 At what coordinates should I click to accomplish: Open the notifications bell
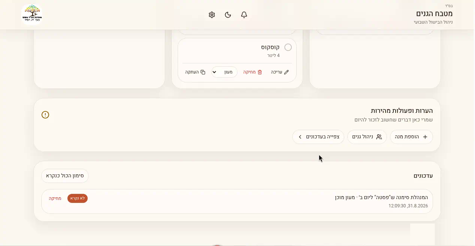tap(244, 15)
